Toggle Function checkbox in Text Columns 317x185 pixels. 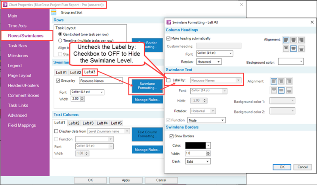tap(56, 139)
